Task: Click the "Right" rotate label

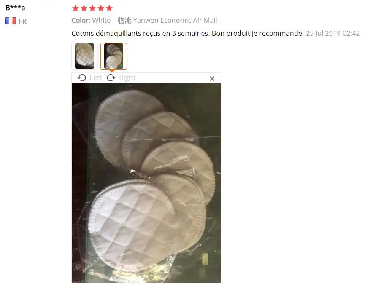Action: pos(127,78)
